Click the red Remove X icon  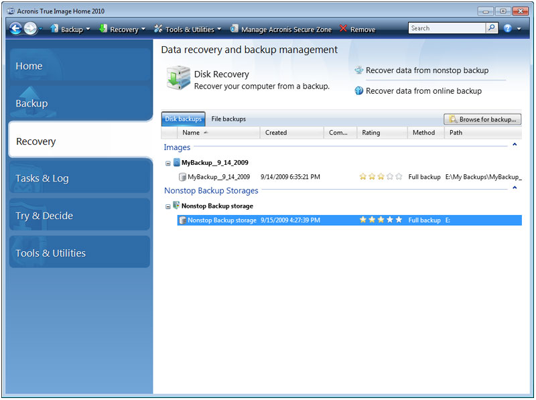coord(343,29)
